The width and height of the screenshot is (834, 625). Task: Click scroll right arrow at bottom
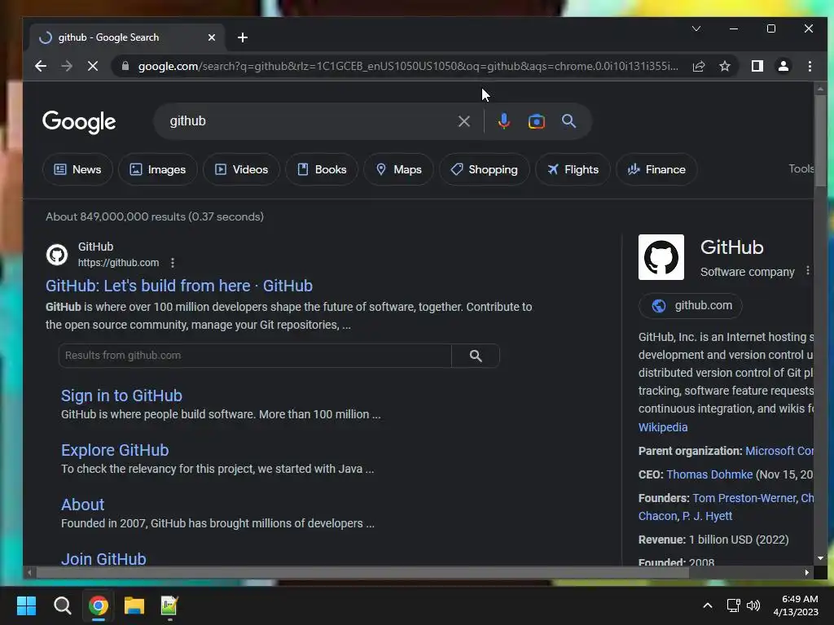tap(807, 572)
